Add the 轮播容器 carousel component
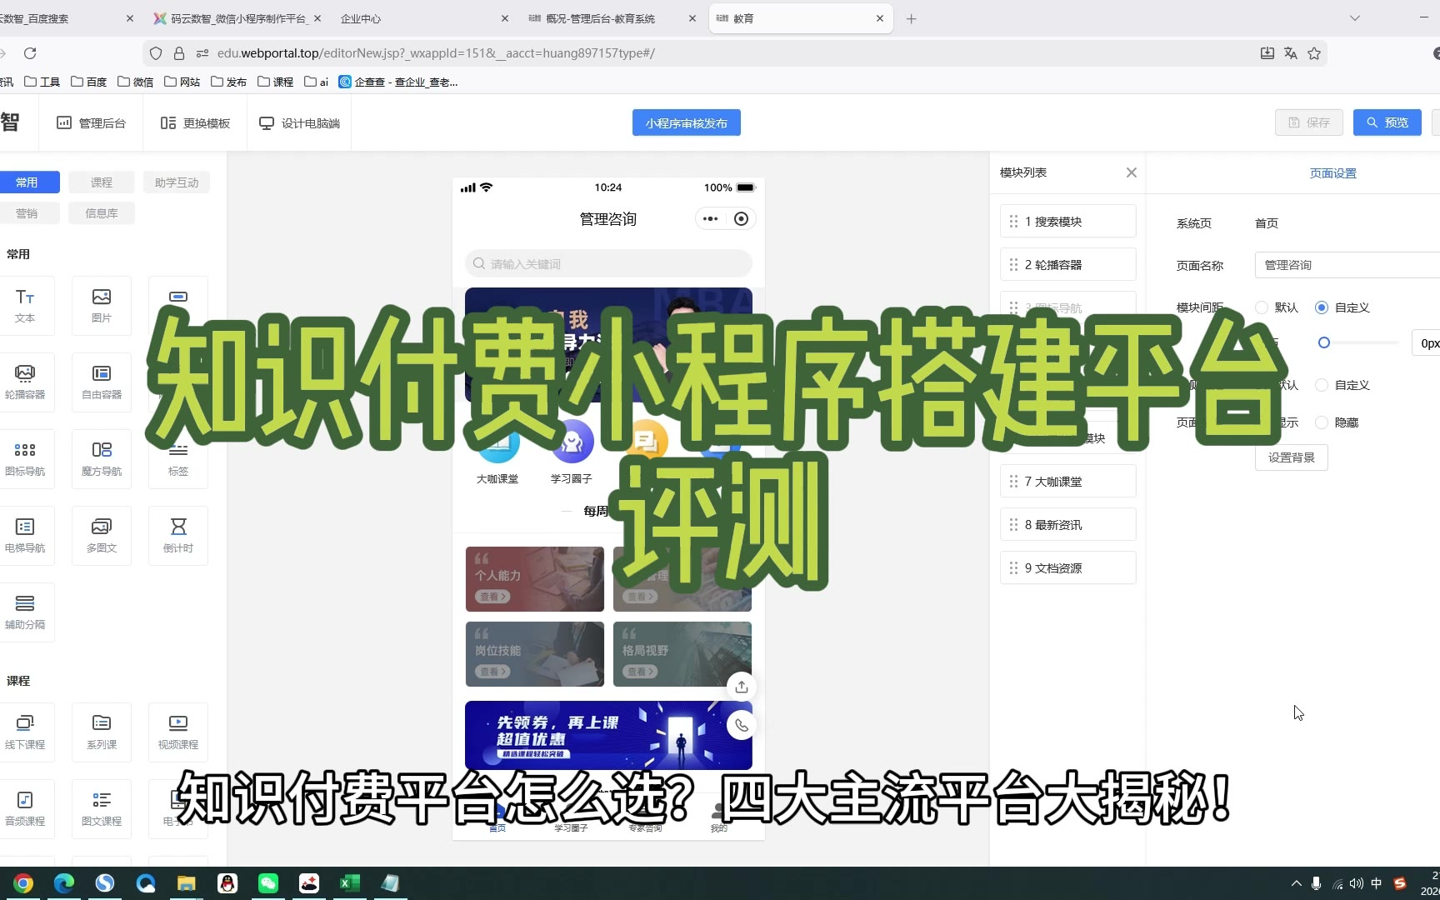 [x=25, y=382]
